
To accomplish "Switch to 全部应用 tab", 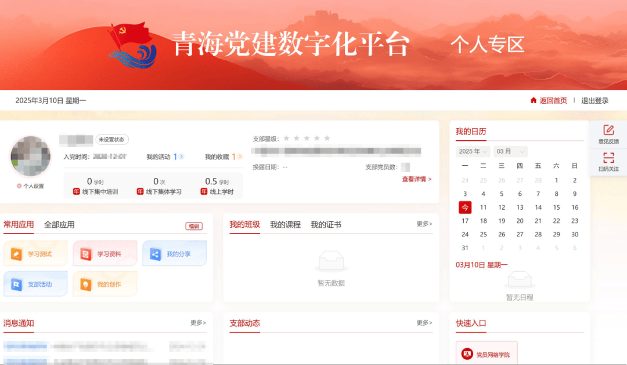I will [59, 225].
